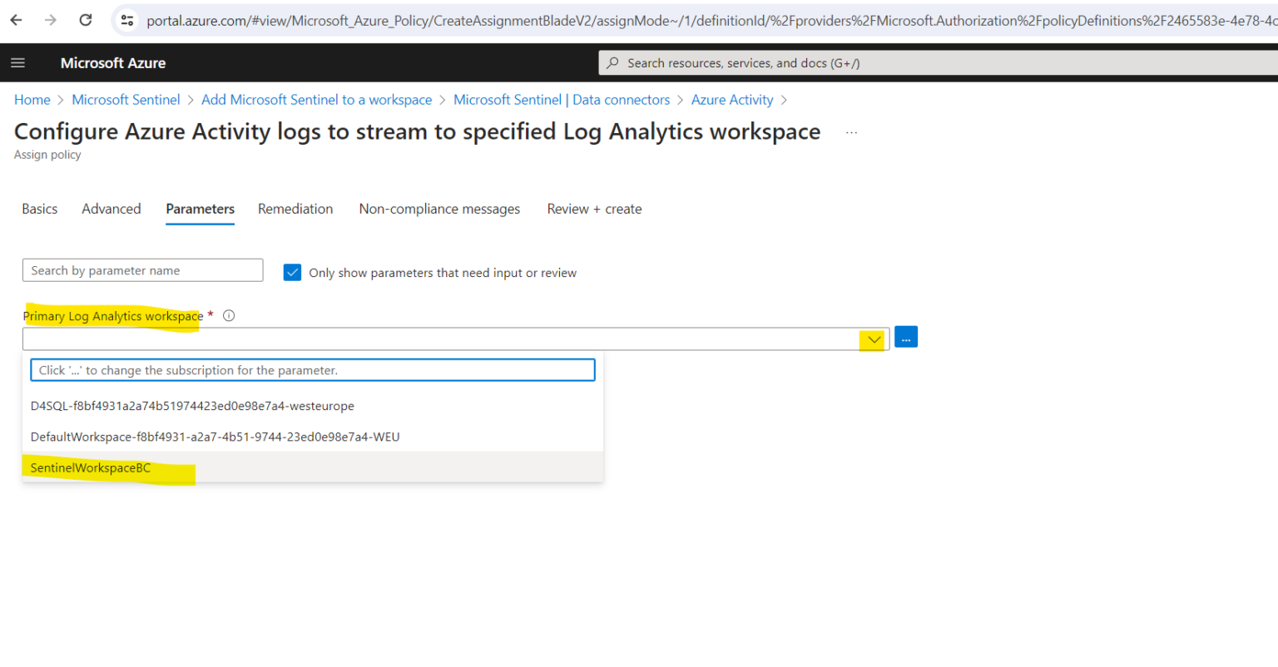Screen dimensions: 1278x667
Task: Click the 'Primary Log Analytics workspace' label
Action: 113,316
